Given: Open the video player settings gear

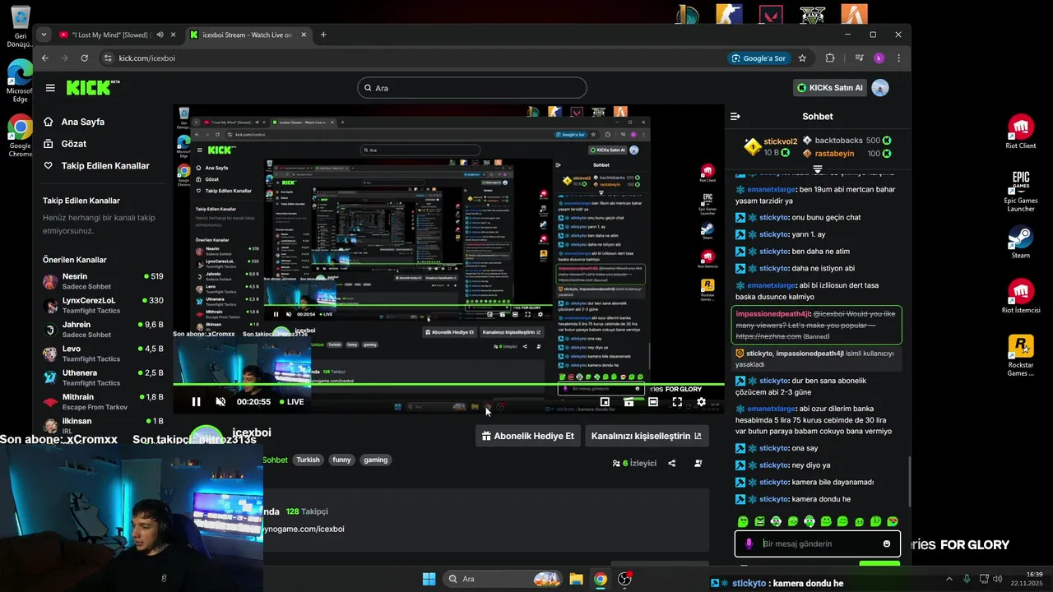Looking at the screenshot, I should coord(701,402).
